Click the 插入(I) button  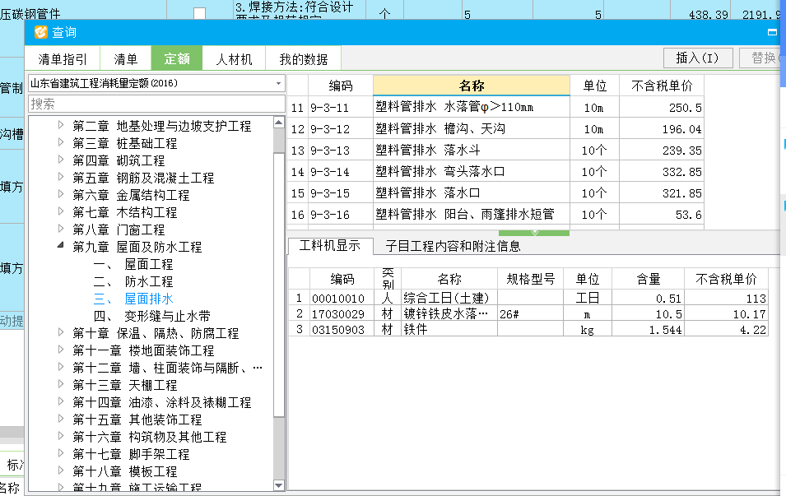(x=698, y=58)
